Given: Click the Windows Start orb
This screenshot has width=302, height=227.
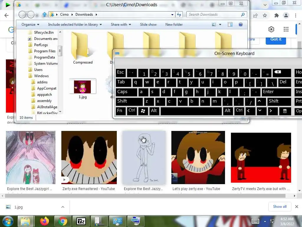Looking at the screenshot, I should click(x=8, y=221).
